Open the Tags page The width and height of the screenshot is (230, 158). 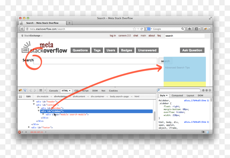click(x=97, y=50)
